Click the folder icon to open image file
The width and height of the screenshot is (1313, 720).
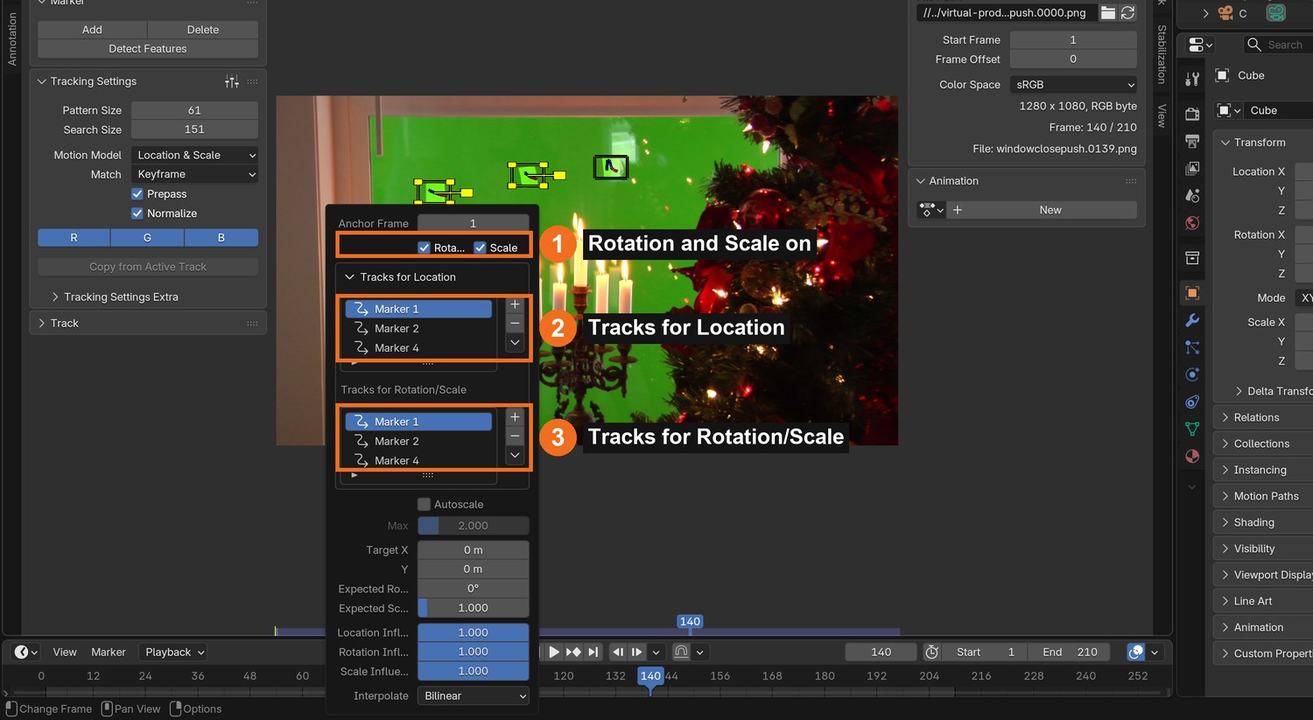[x=1108, y=12]
